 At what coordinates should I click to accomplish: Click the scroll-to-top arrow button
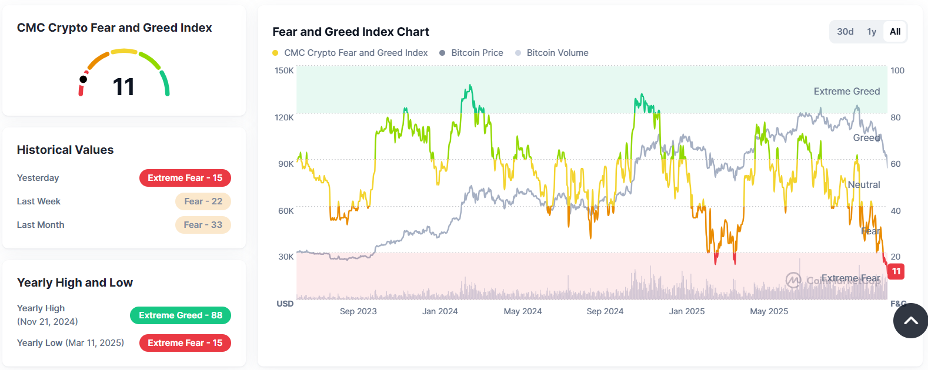point(910,321)
